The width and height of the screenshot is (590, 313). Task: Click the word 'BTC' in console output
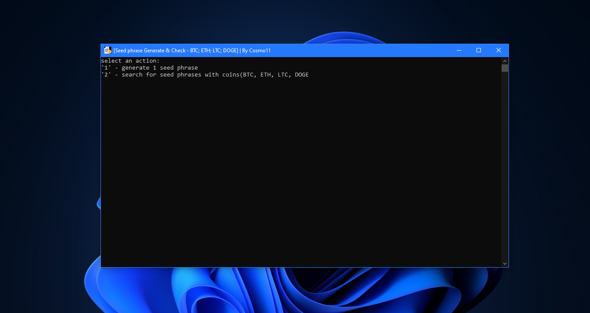pyautogui.click(x=248, y=75)
